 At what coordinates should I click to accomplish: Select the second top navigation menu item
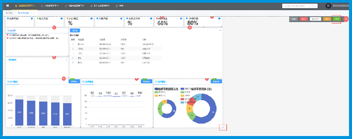[51, 6]
